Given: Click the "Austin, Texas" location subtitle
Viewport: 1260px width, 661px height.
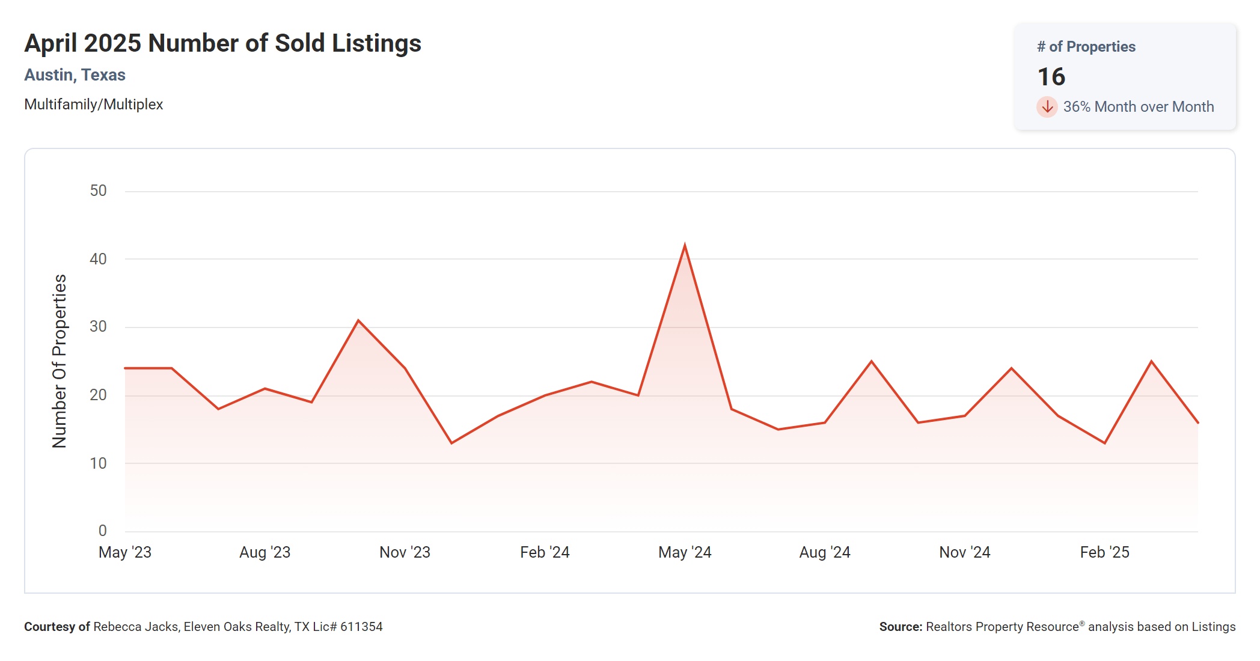Looking at the screenshot, I should click(75, 75).
